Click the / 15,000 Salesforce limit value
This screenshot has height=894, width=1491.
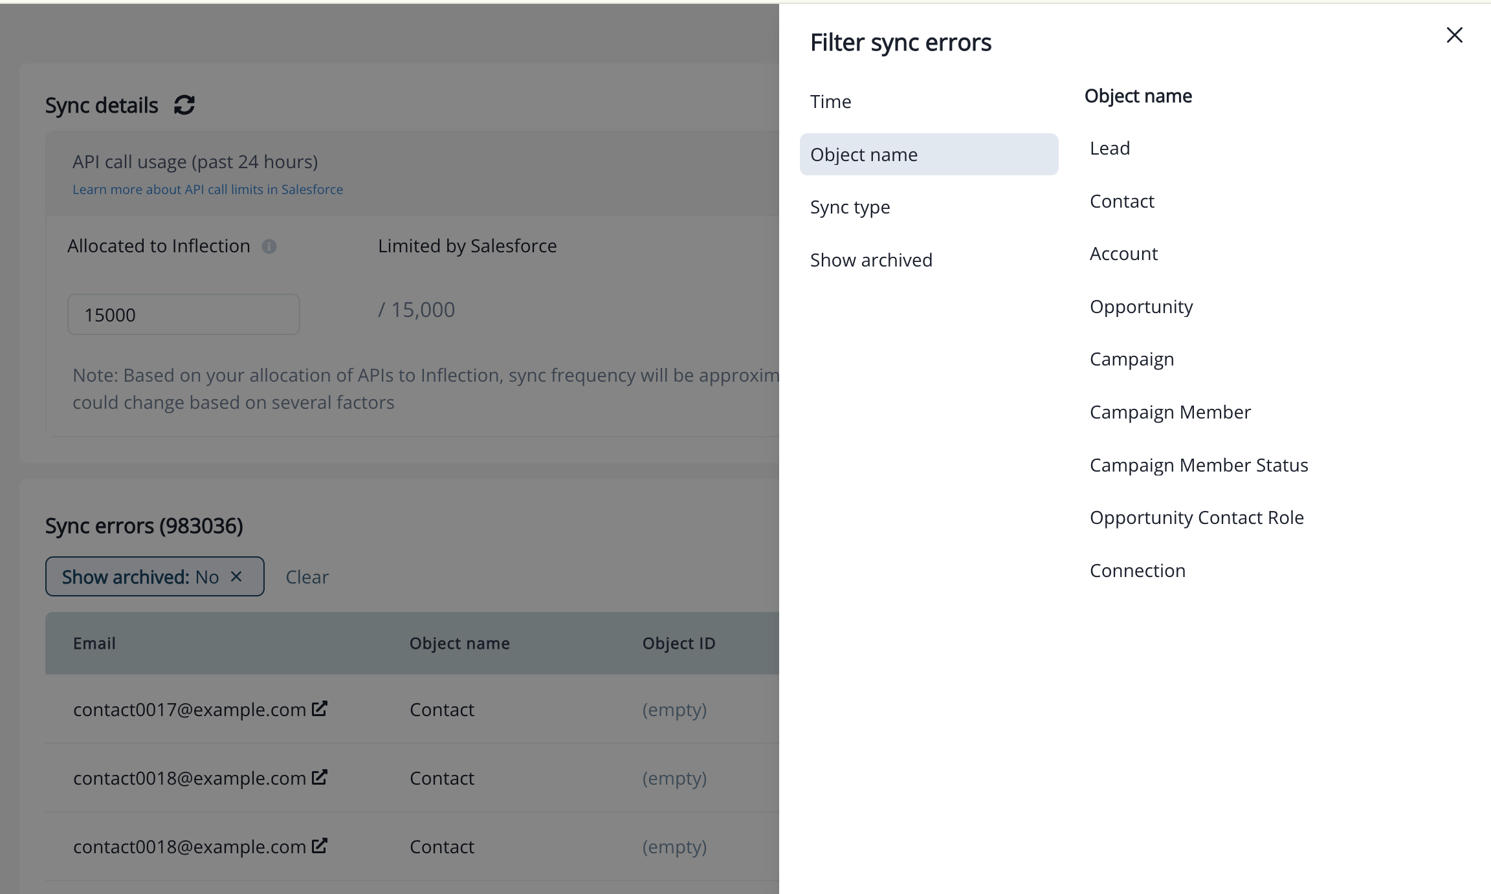417,310
